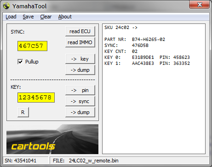Click the cartools banner image

52,139
